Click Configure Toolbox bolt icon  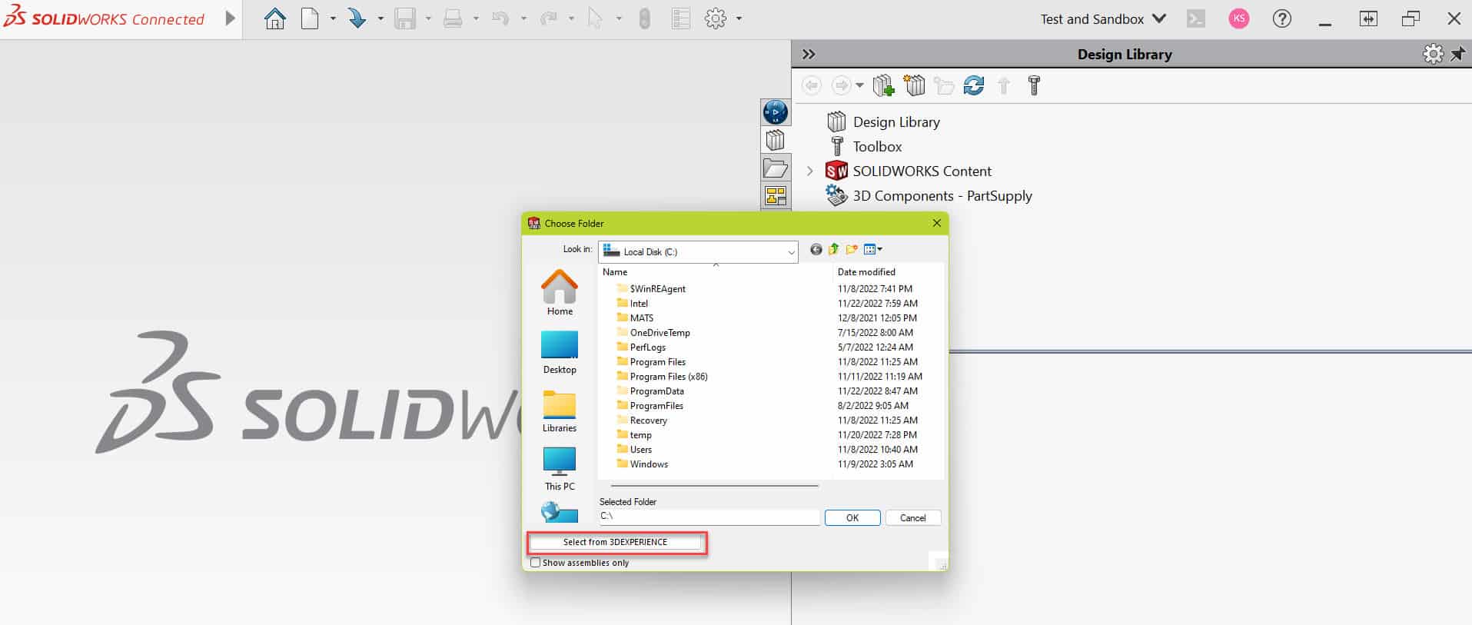click(1034, 85)
